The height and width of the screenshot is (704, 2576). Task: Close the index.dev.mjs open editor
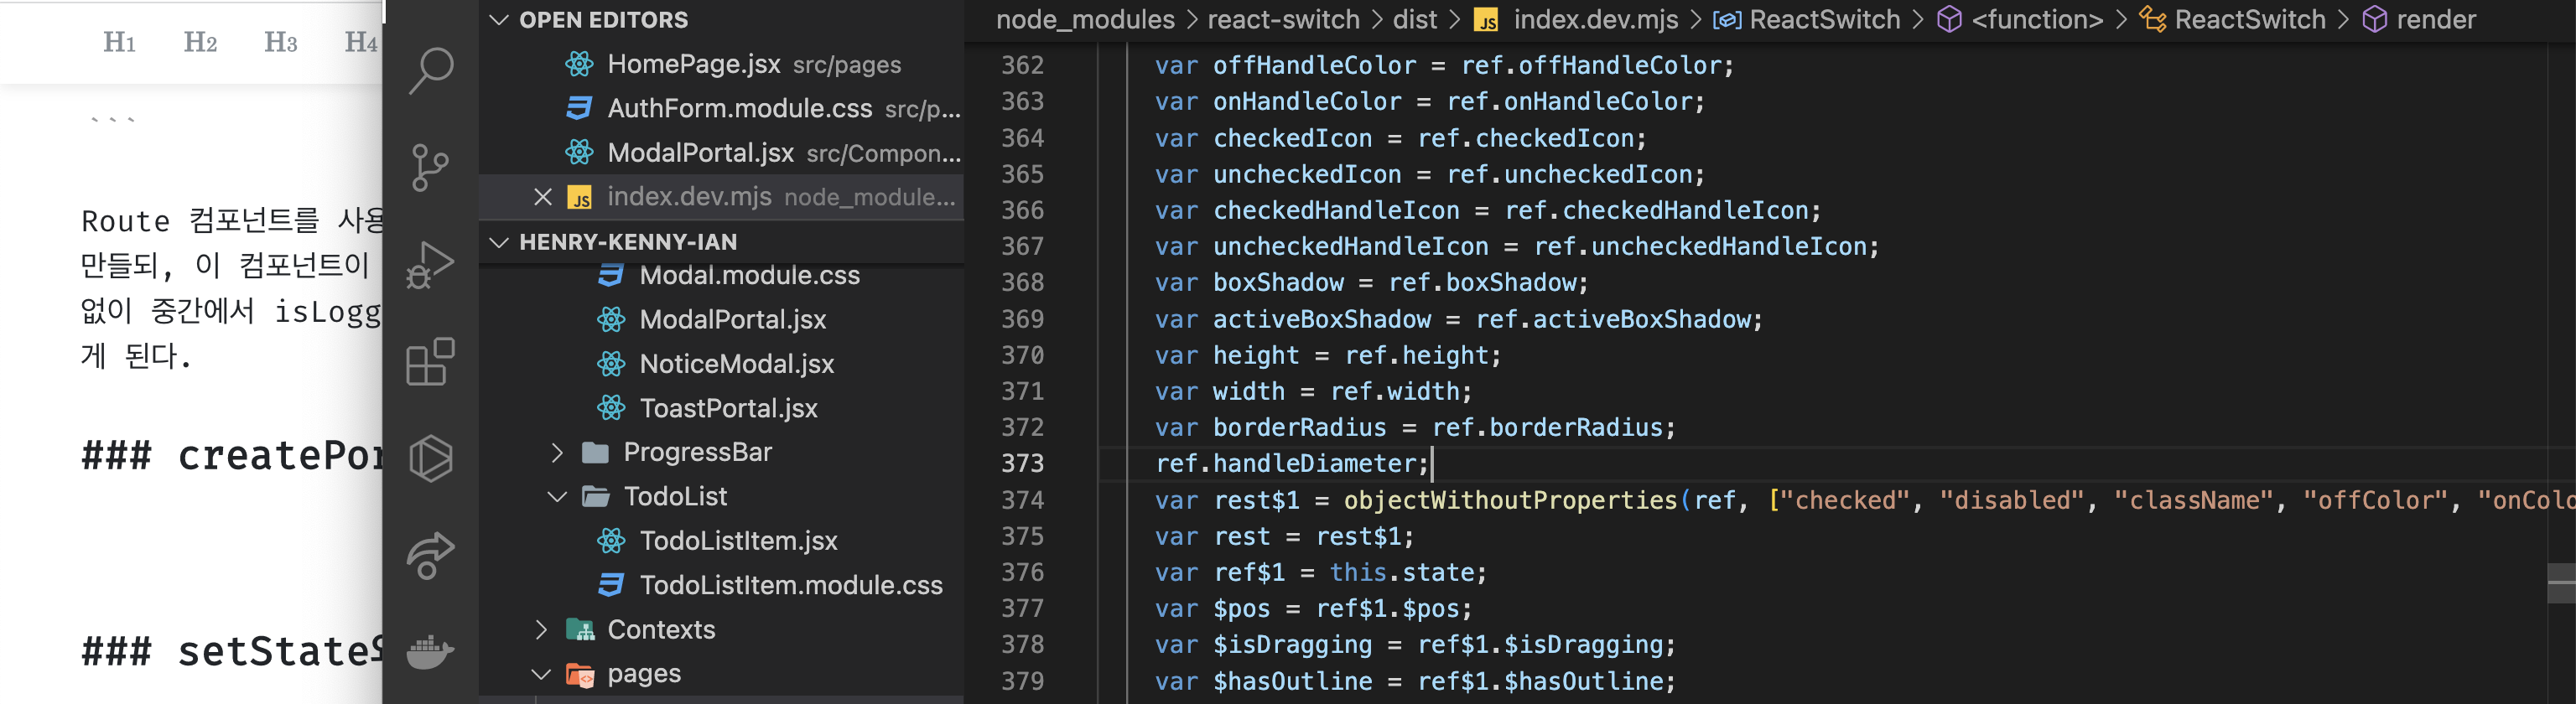[543, 197]
